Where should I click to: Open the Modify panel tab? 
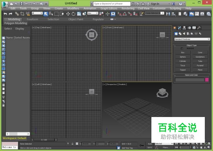pyautogui.click(x=180, y=28)
